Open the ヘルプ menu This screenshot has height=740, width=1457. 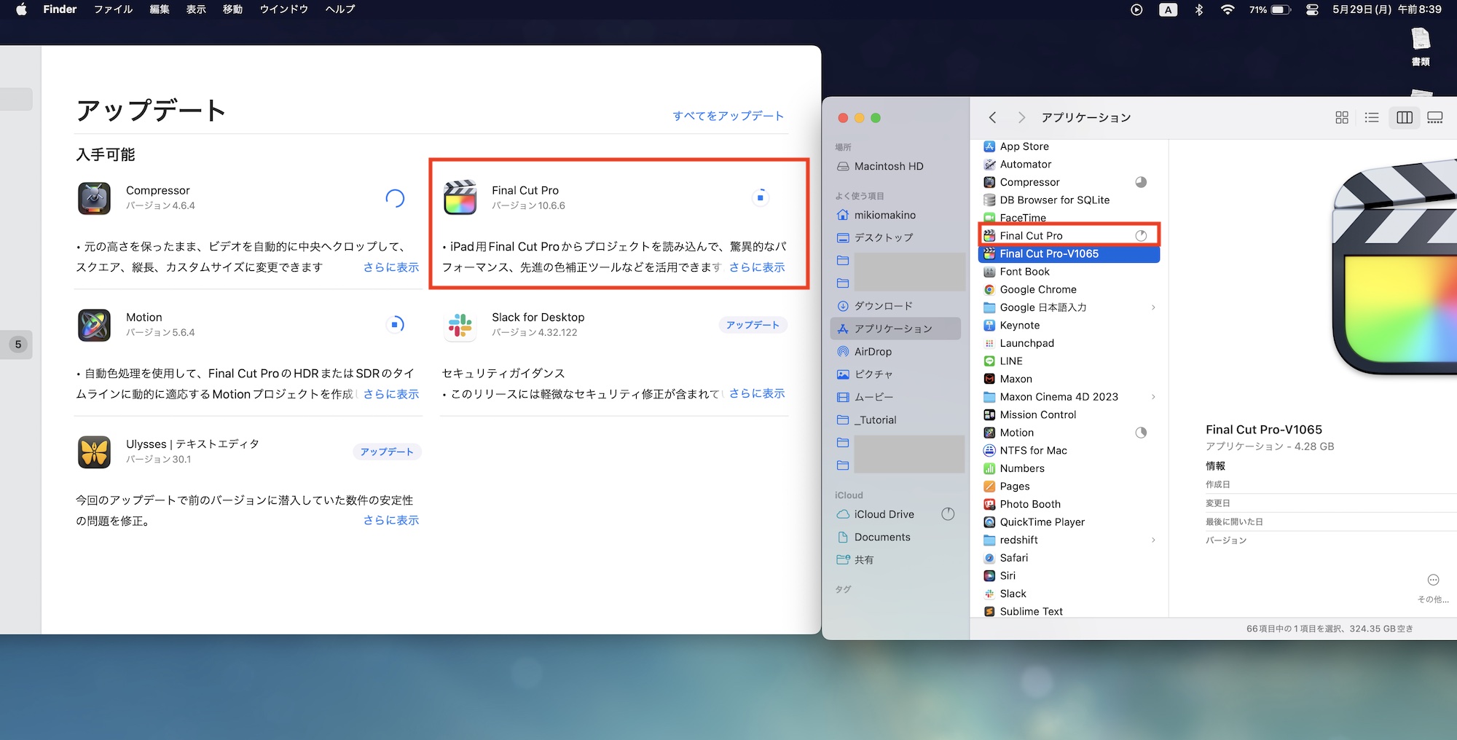[340, 9]
